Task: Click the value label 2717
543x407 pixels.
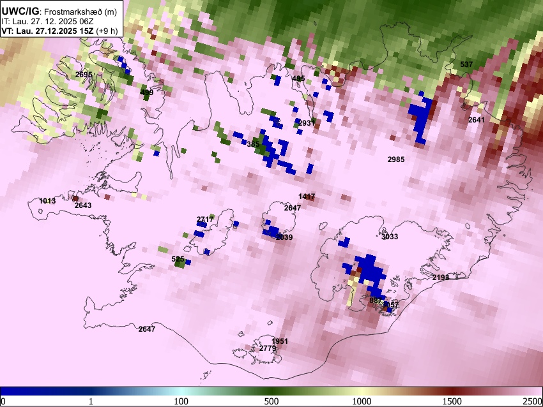Action: click(x=205, y=219)
